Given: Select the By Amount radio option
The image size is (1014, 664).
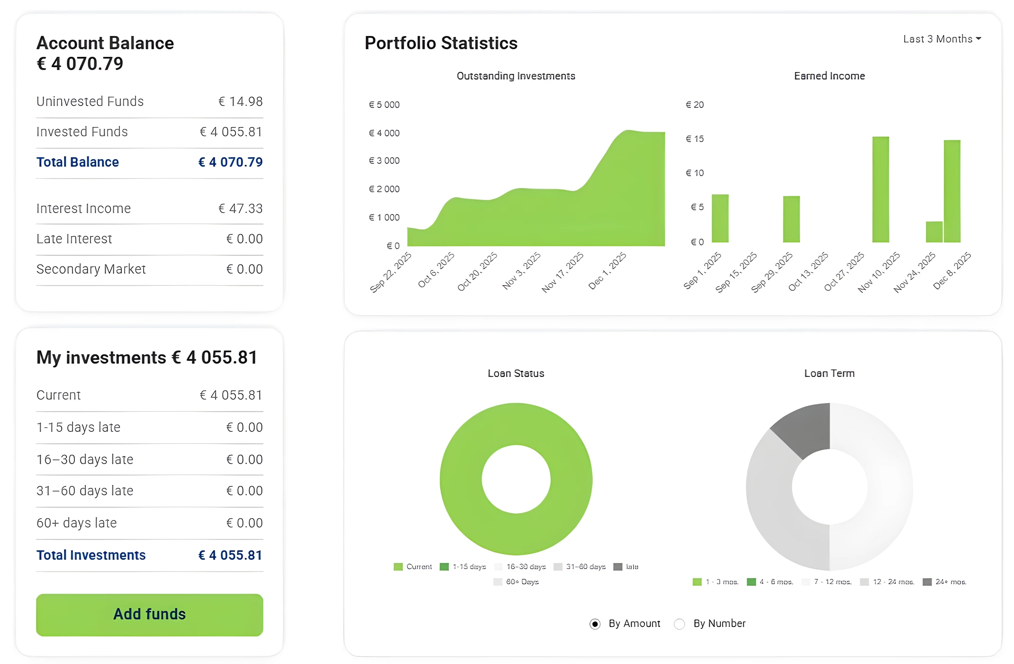Looking at the screenshot, I should coord(595,624).
